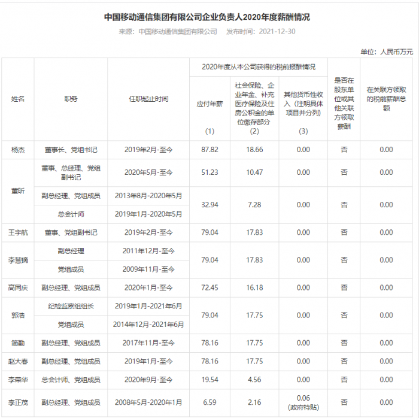Select the name 董昕

click(18, 191)
